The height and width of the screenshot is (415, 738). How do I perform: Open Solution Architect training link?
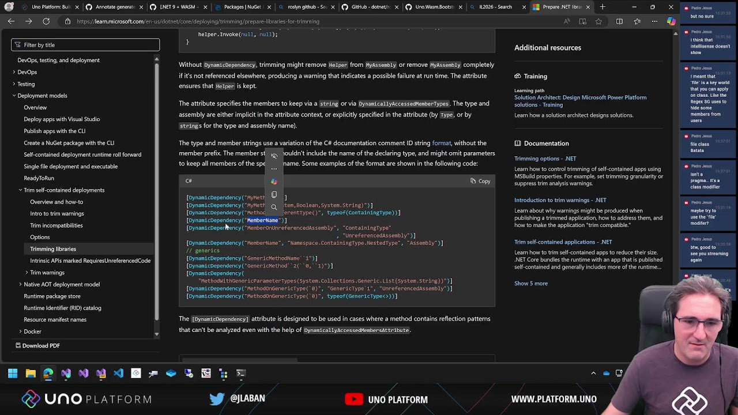point(580,101)
